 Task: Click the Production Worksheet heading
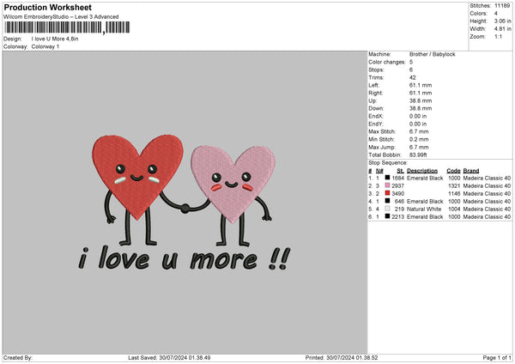point(47,8)
